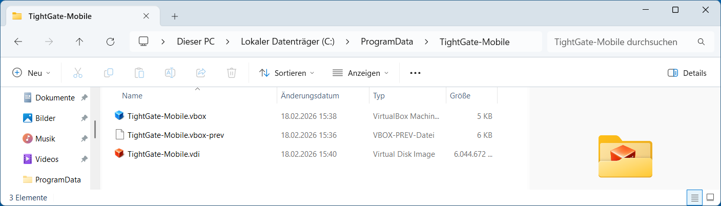721x206 pixels.
Task: Switch to large thumbnails view in status bar
Action: (x=710, y=197)
